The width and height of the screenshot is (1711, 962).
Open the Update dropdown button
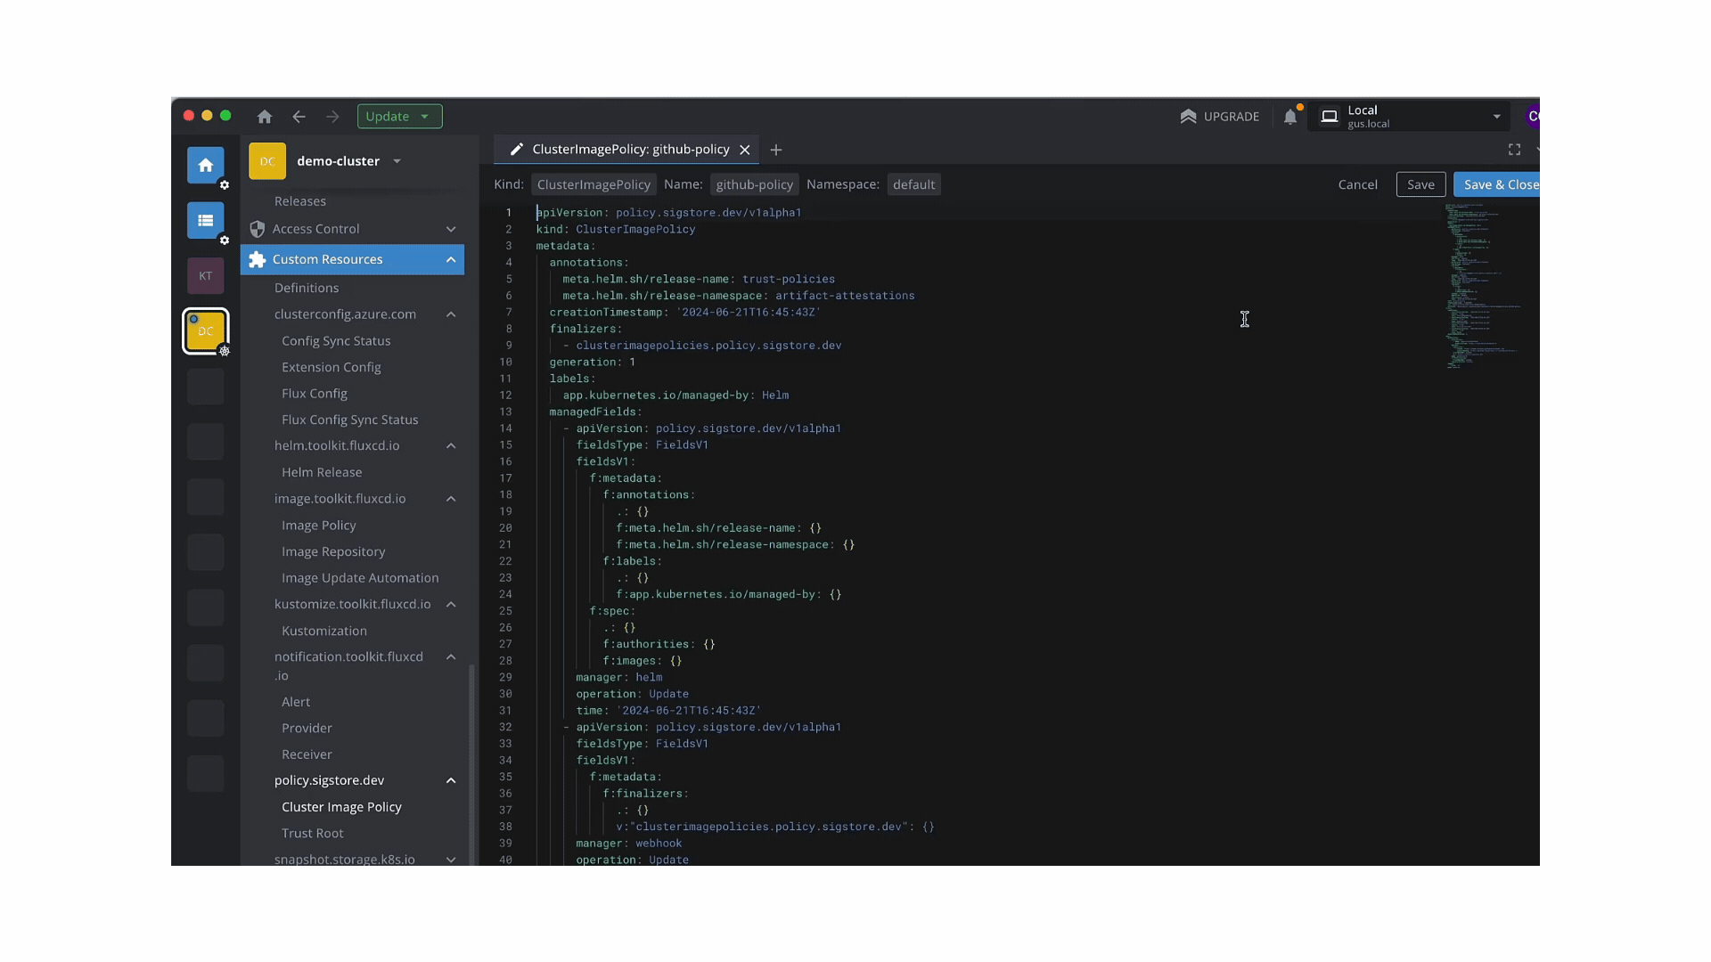coord(399,117)
